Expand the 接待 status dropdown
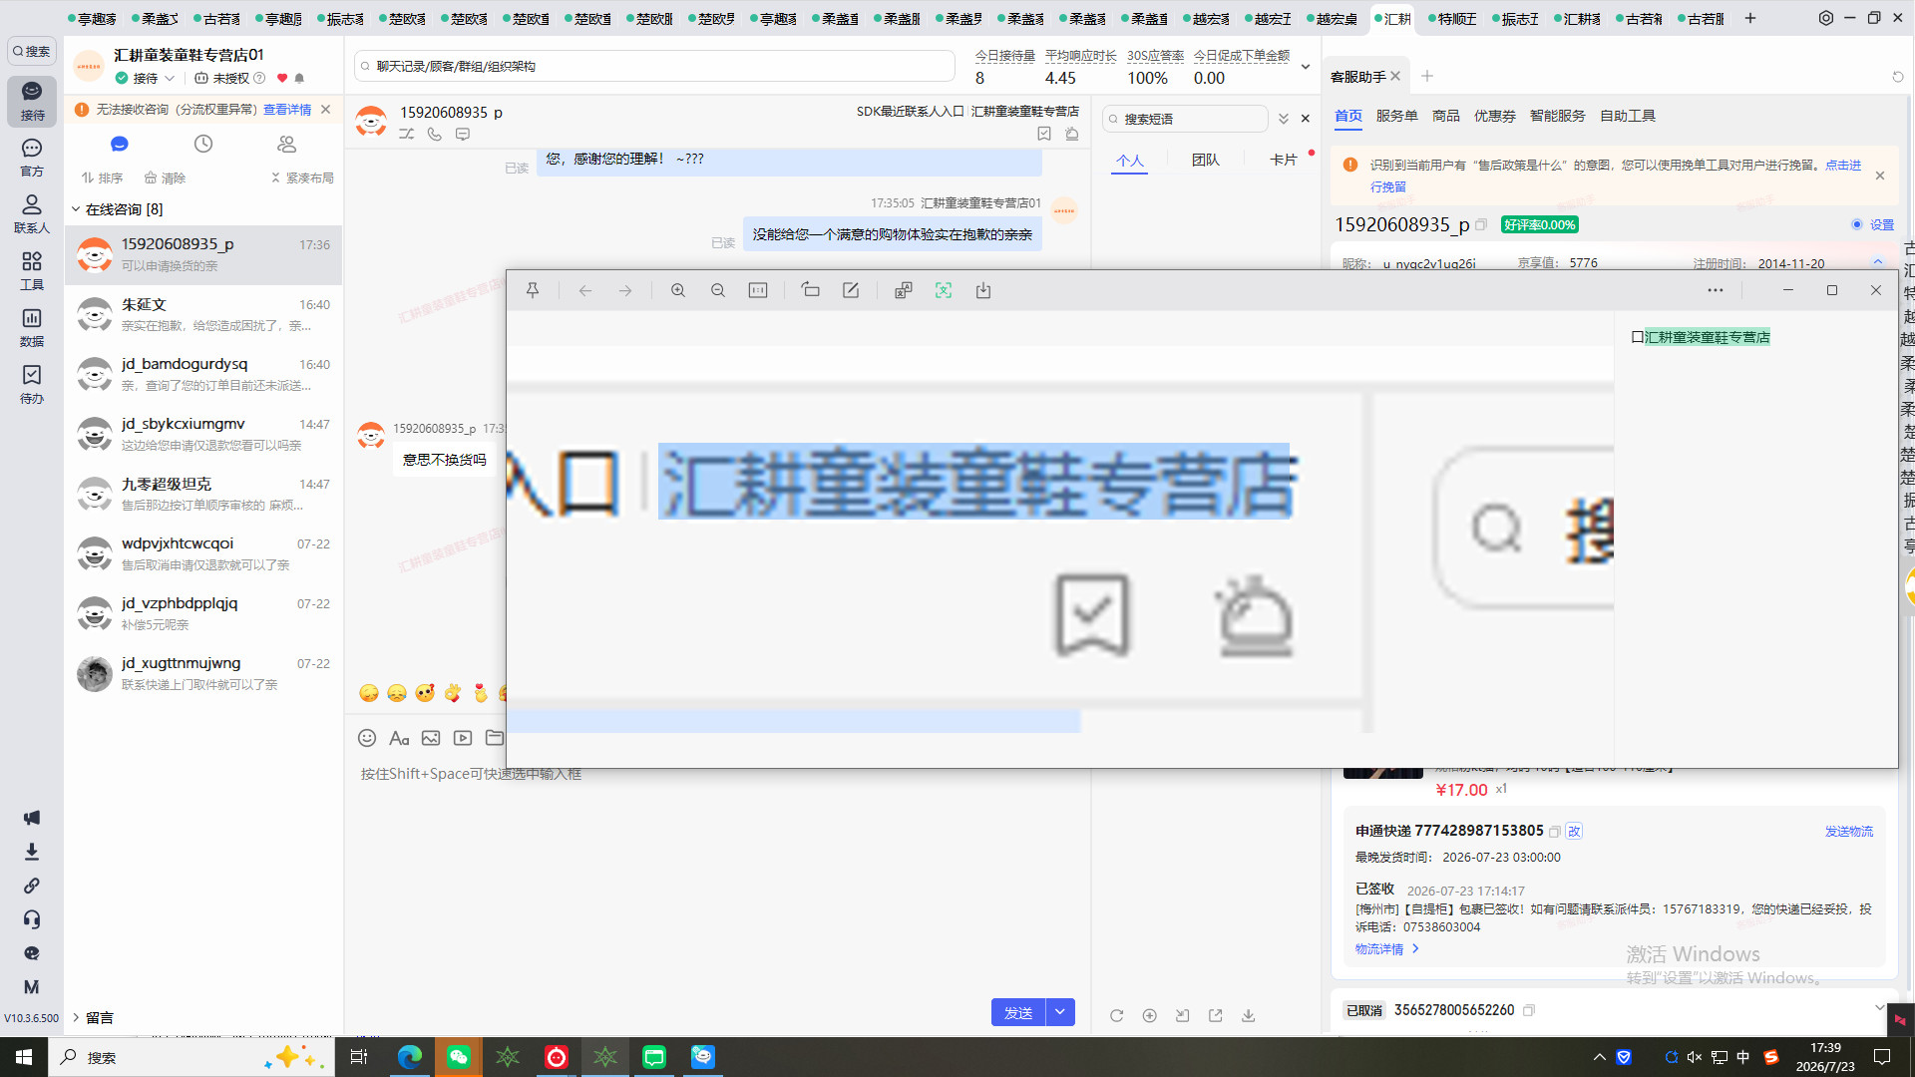1915x1077 pixels. click(x=170, y=78)
